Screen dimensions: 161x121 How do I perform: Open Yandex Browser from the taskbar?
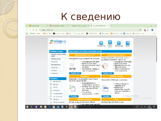click(45, 107)
